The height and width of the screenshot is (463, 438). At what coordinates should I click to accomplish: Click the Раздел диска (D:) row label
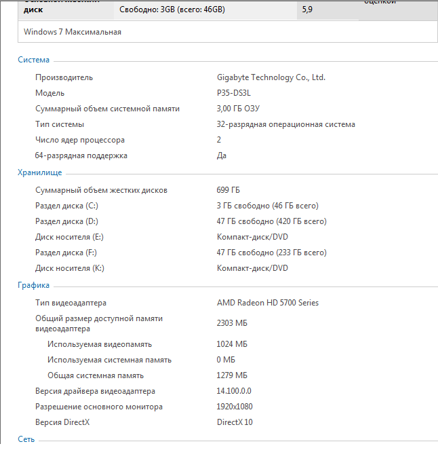click(66, 221)
